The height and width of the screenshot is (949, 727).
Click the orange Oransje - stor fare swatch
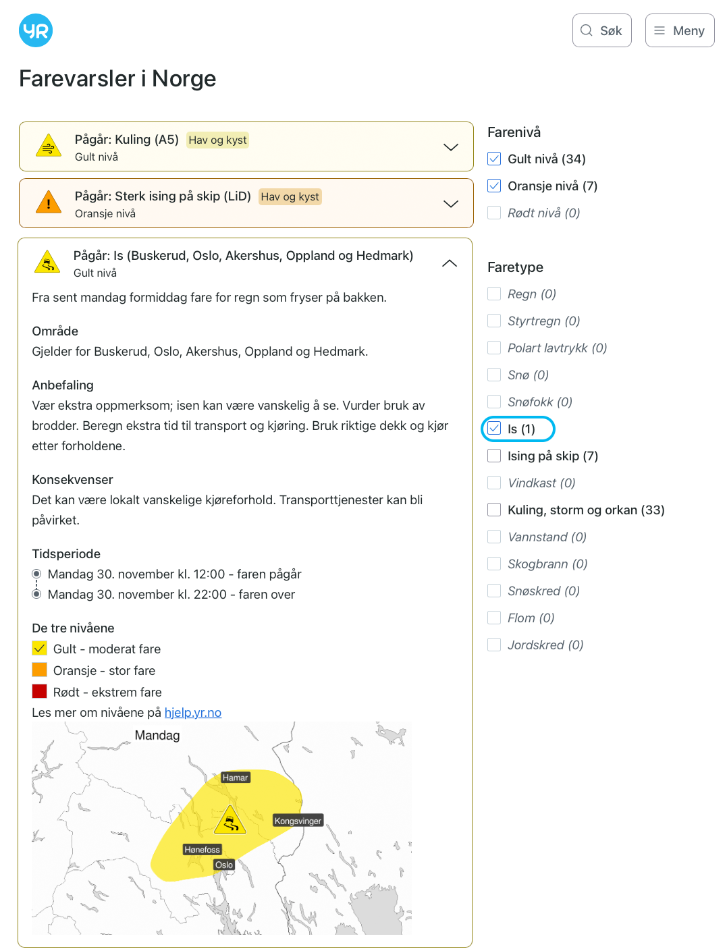tap(39, 670)
